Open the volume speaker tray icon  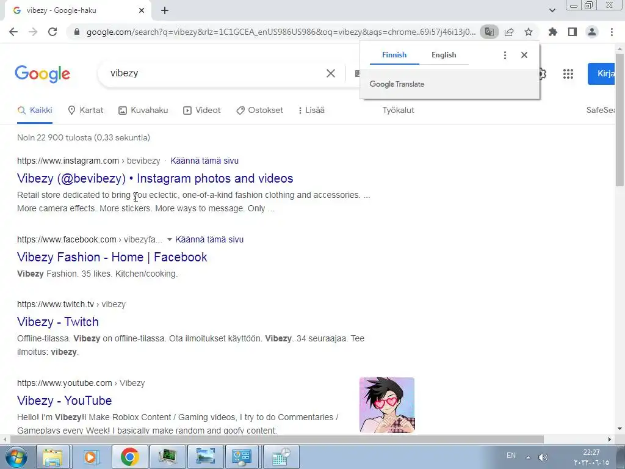543,457
